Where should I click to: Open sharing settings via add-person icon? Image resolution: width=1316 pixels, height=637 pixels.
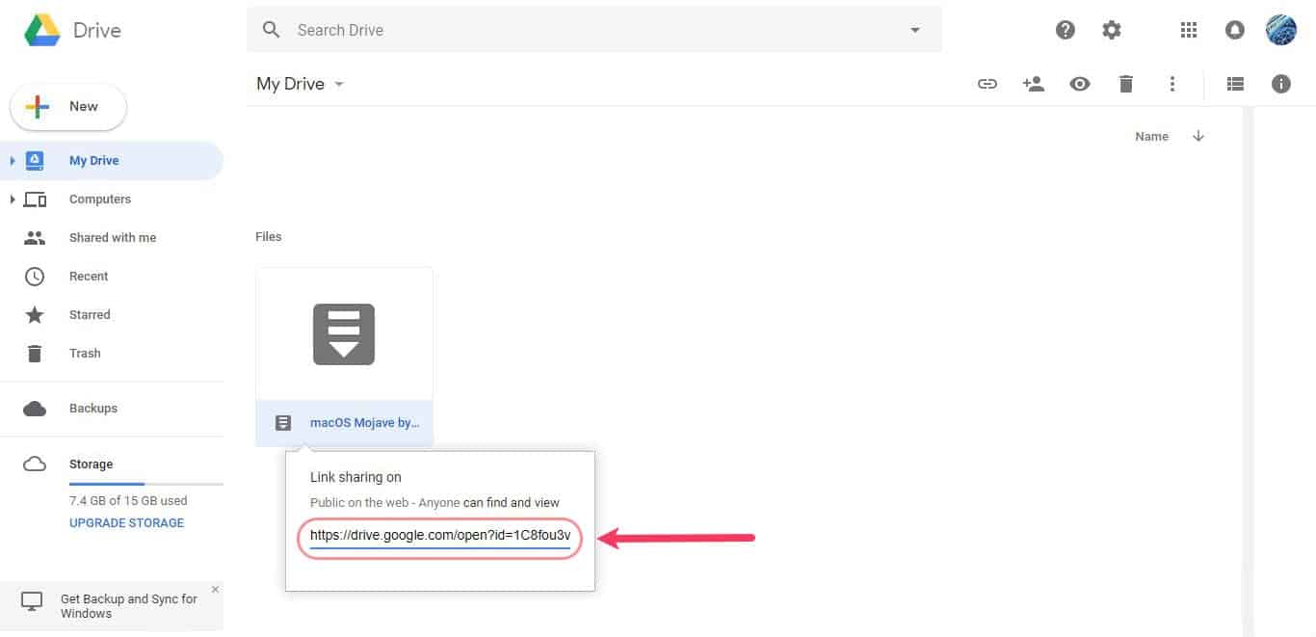click(x=1033, y=84)
